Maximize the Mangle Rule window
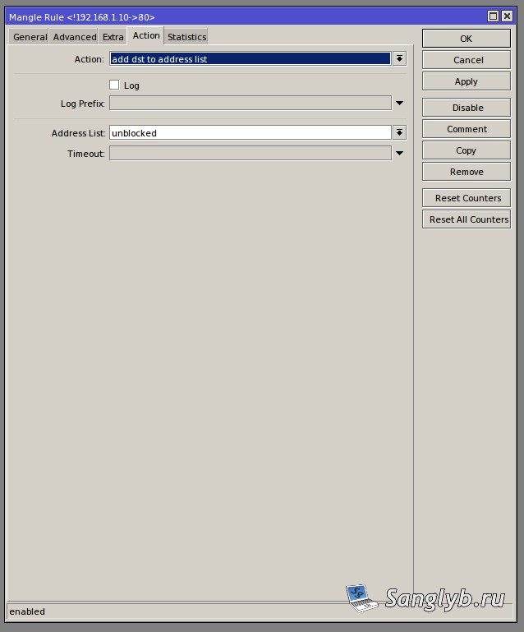Viewport: 524px width, 632px height. tap(493, 16)
